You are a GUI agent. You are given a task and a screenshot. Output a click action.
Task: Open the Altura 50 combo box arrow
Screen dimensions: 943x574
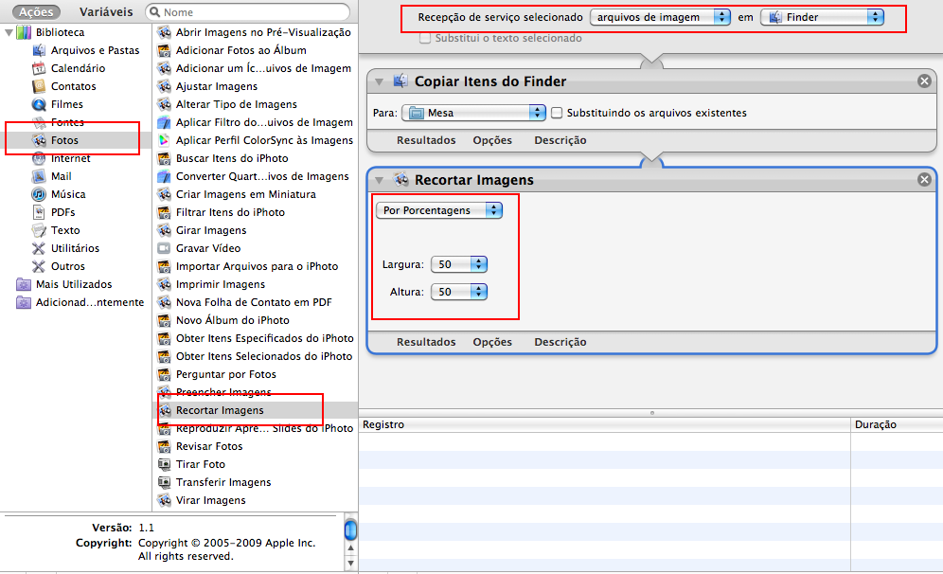tap(479, 292)
